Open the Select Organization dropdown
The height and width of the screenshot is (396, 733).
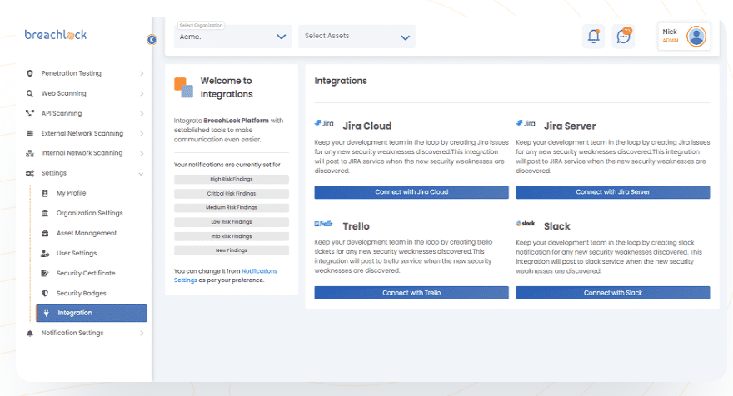point(232,37)
